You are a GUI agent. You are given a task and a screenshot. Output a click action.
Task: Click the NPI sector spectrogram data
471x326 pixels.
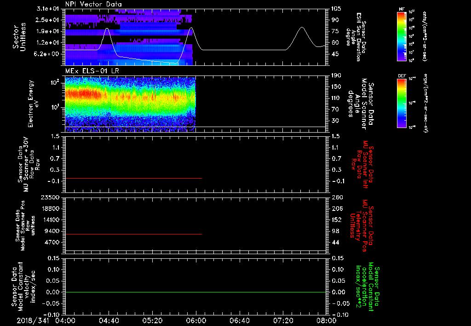click(x=129, y=37)
